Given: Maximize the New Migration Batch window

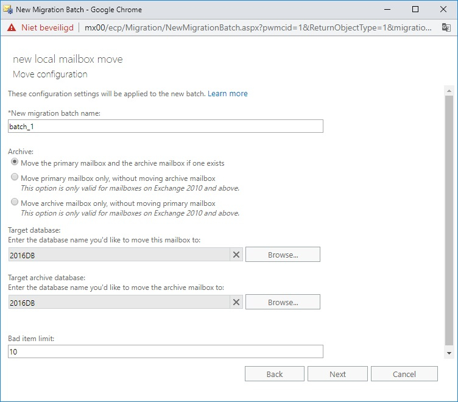Looking at the screenshot, I should click(x=415, y=9).
